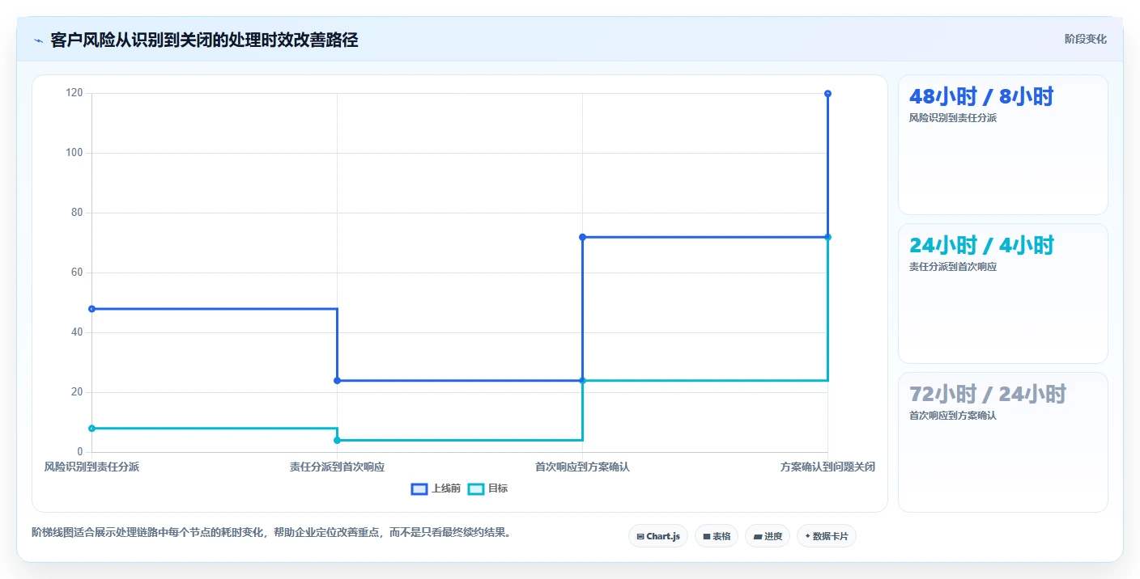Click the 上线前 point at 24 on 责任分派到首次响应

[x=337, y=381]
